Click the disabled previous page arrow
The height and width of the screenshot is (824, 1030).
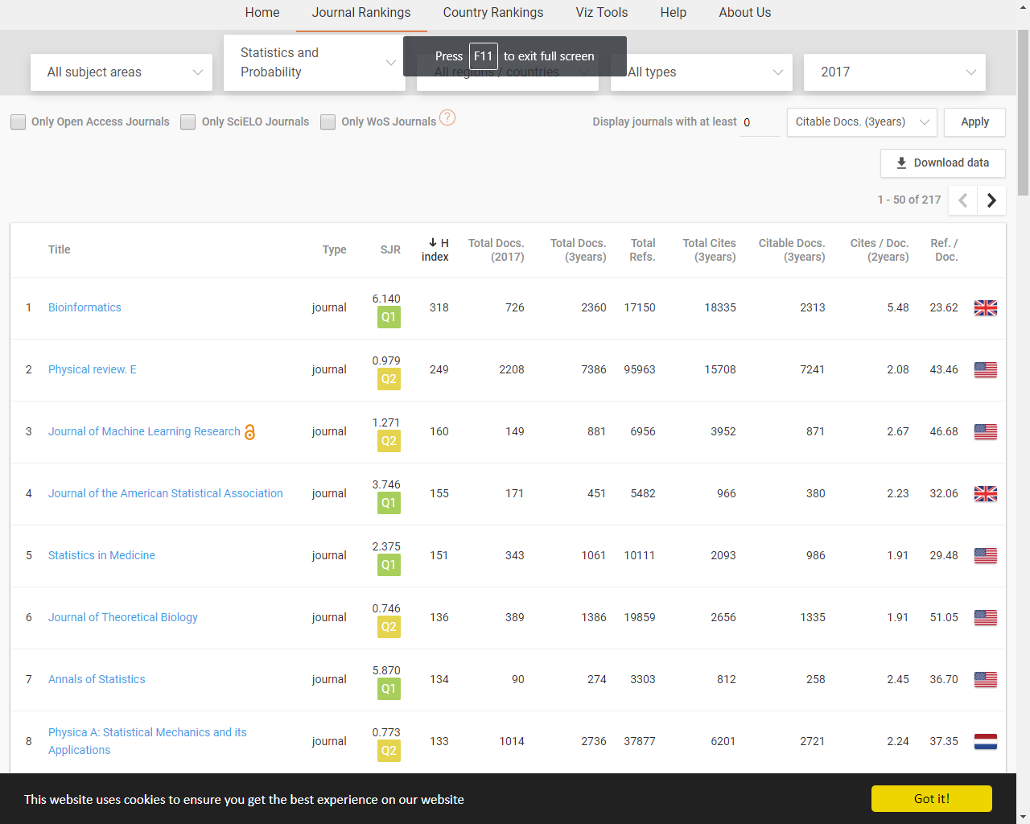pyautogui.click(x=962, y=200)
